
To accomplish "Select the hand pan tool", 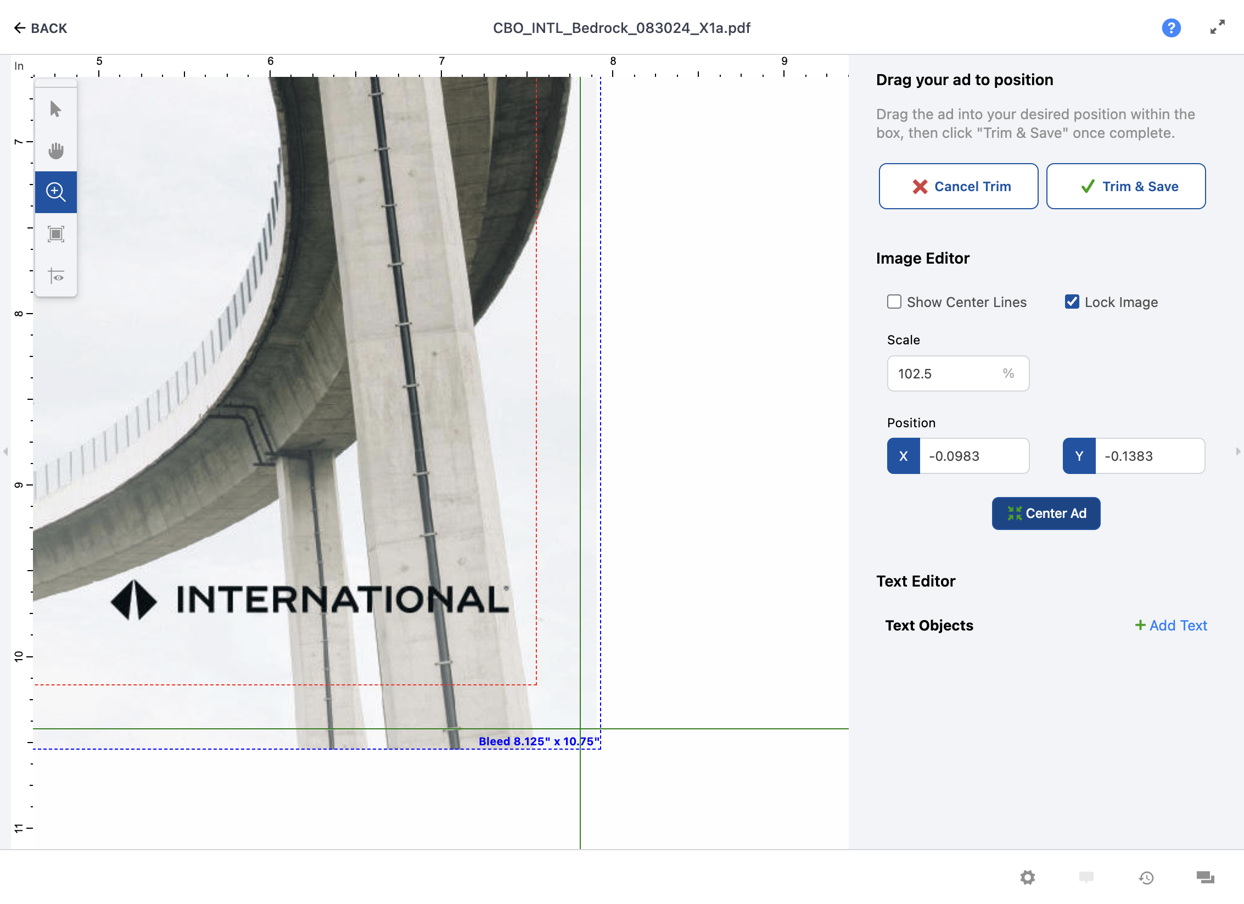I will point(55,150).
